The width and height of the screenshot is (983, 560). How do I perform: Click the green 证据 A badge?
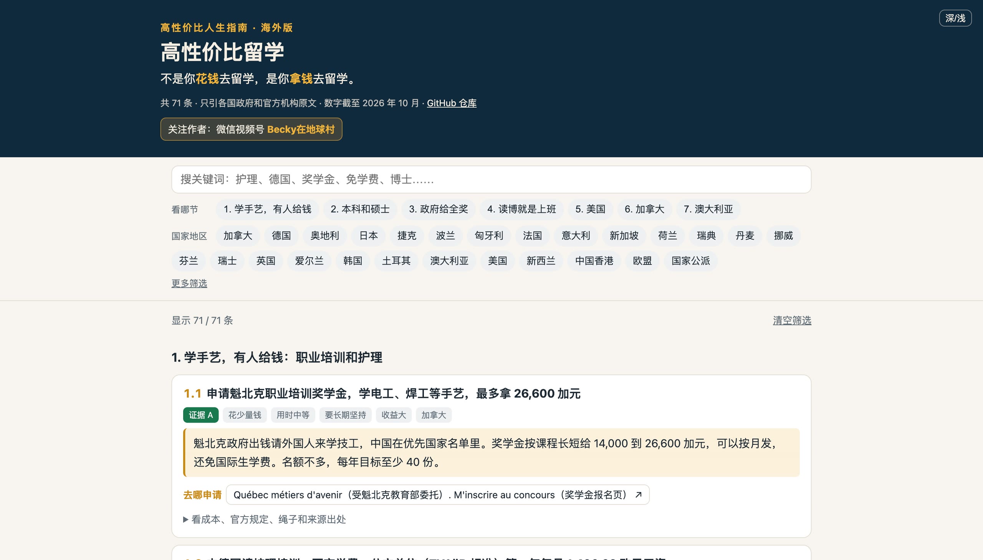point(201,415)
